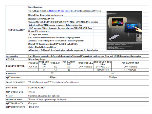Select the '3200pcs' quantity cell
The image size is (152, 114).
click(113, 77)
